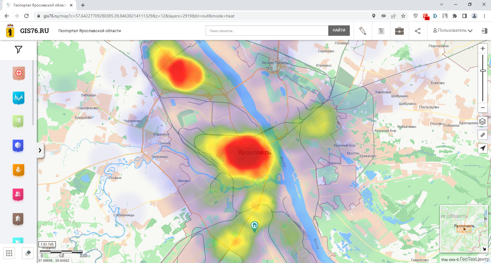Select the orange flame layer badge
Screen dimensions: 491x263
[18, 169]
